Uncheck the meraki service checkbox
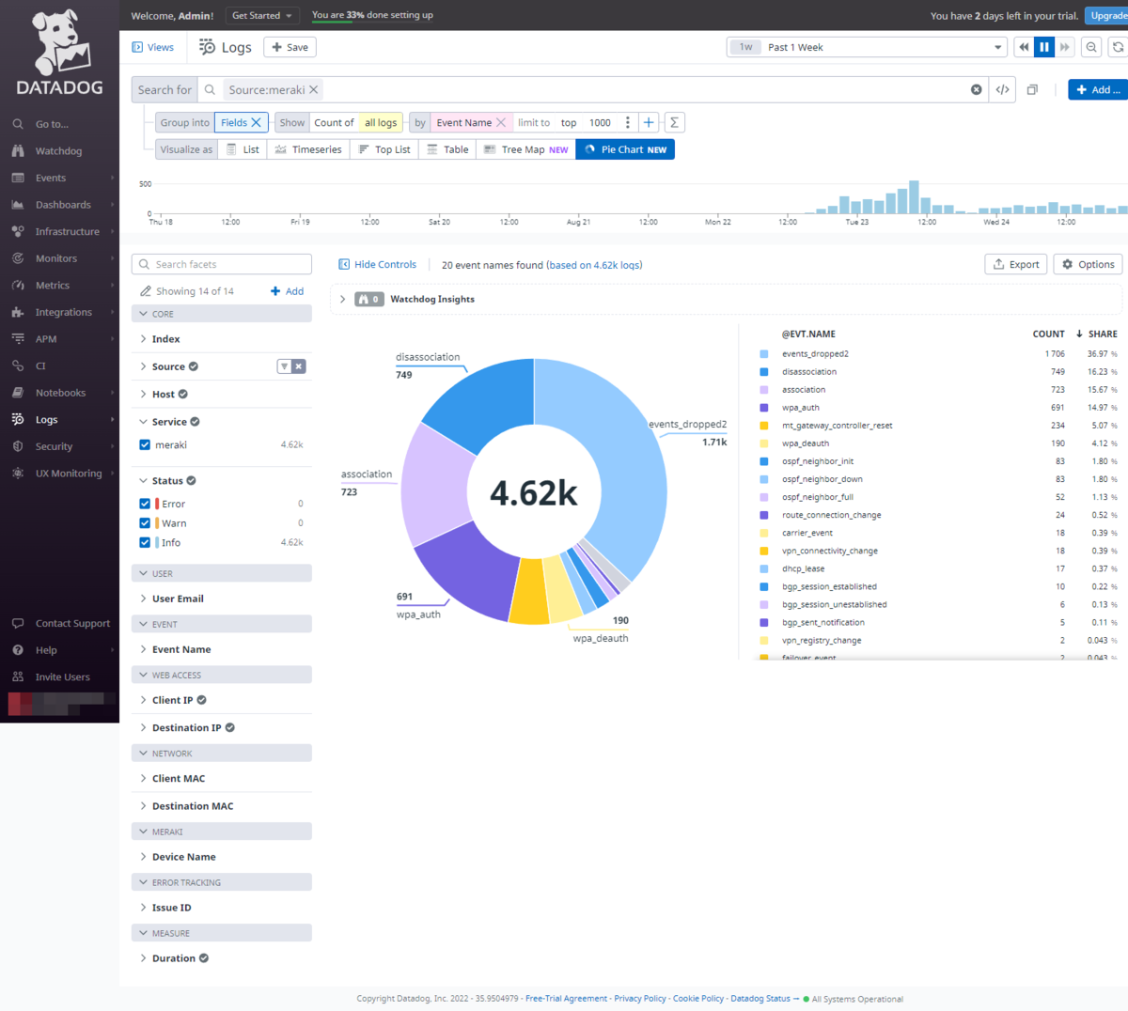The width and height of the screenshot is (1128, 1011). pos(145,445)
